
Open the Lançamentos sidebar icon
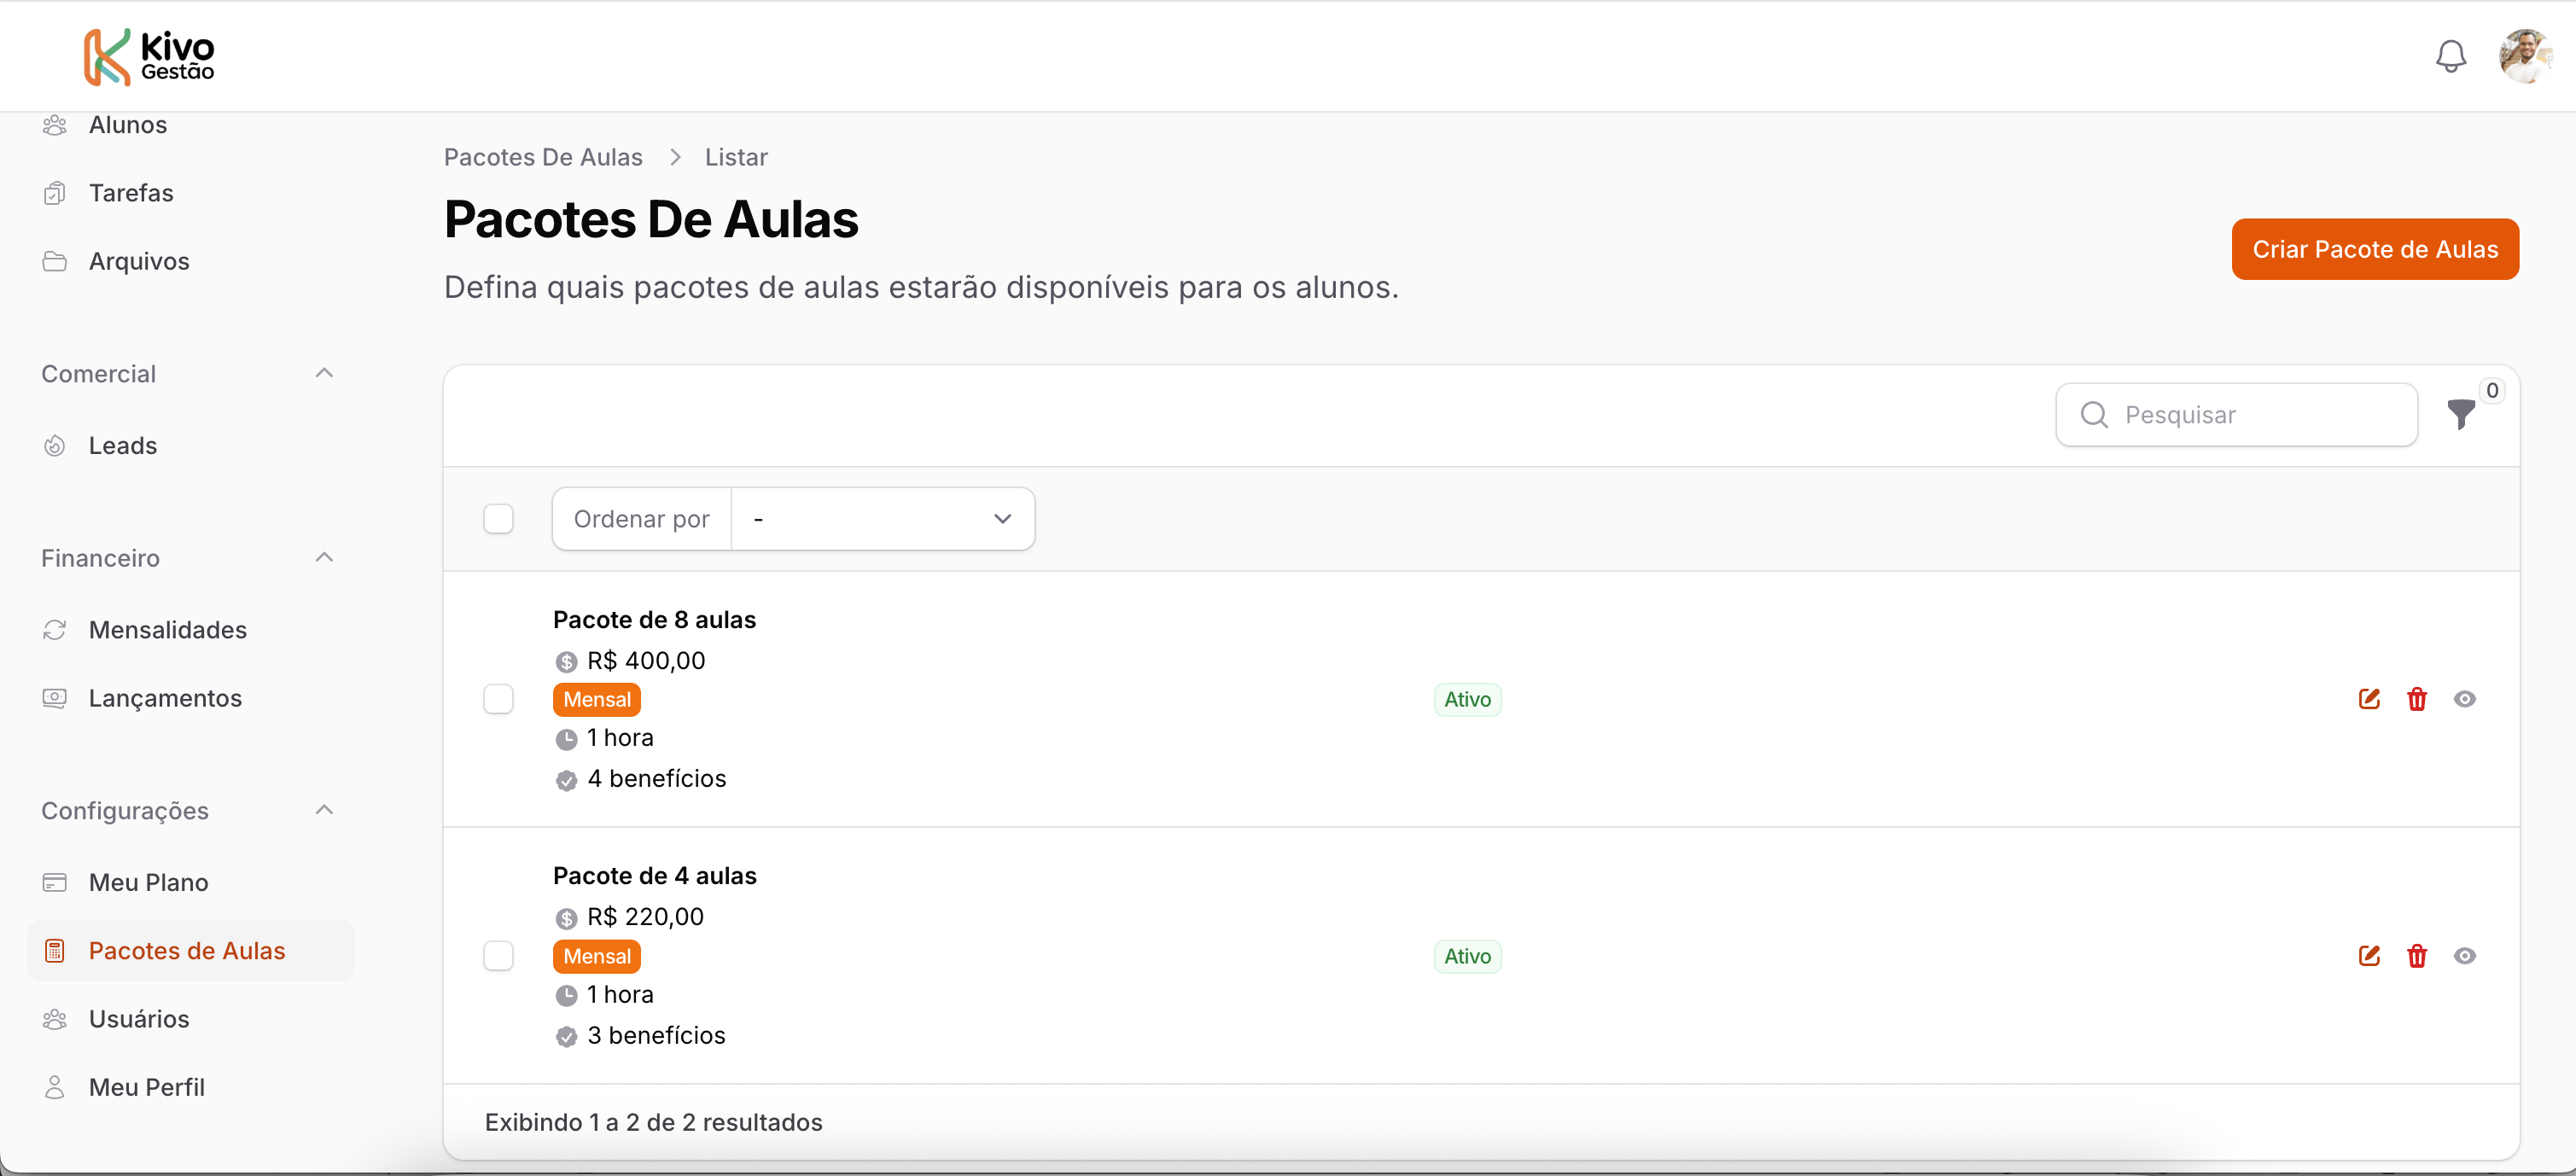(55, 698)
